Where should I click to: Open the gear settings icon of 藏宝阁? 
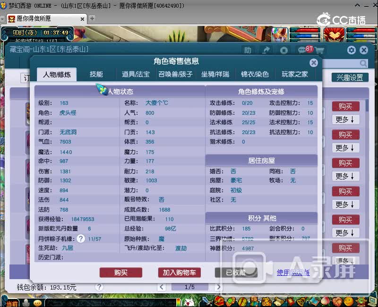point(351,50)
